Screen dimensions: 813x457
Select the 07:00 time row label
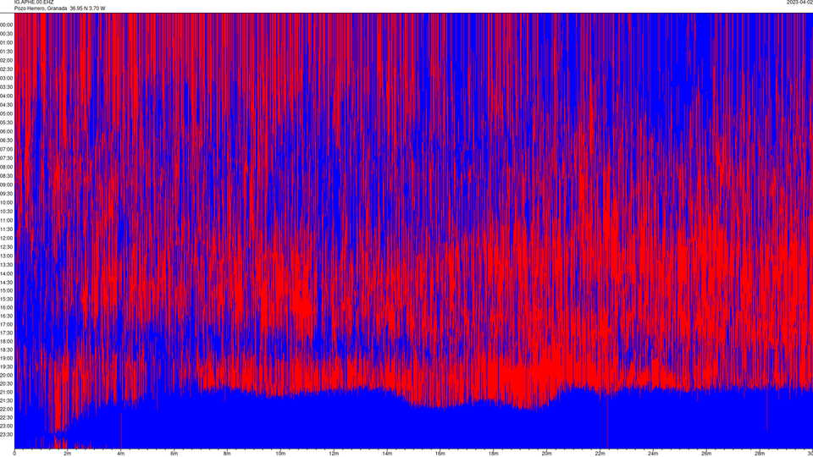[x=6, y=149]
